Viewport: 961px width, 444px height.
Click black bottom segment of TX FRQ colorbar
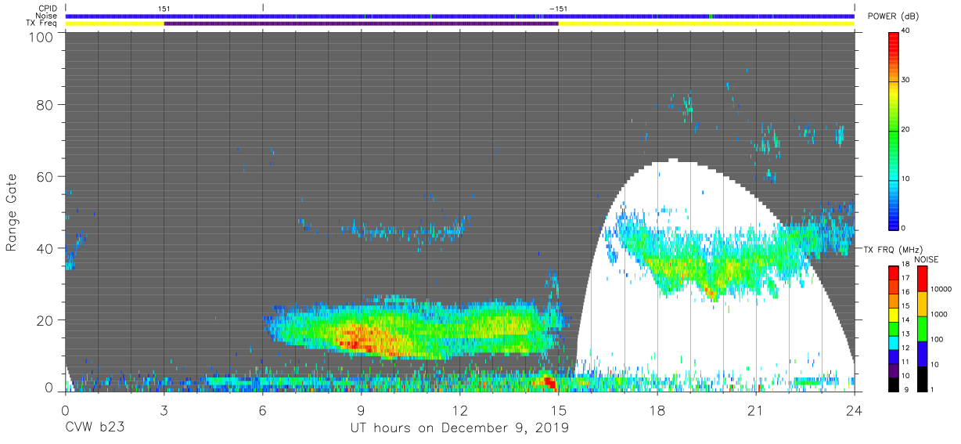893,383
